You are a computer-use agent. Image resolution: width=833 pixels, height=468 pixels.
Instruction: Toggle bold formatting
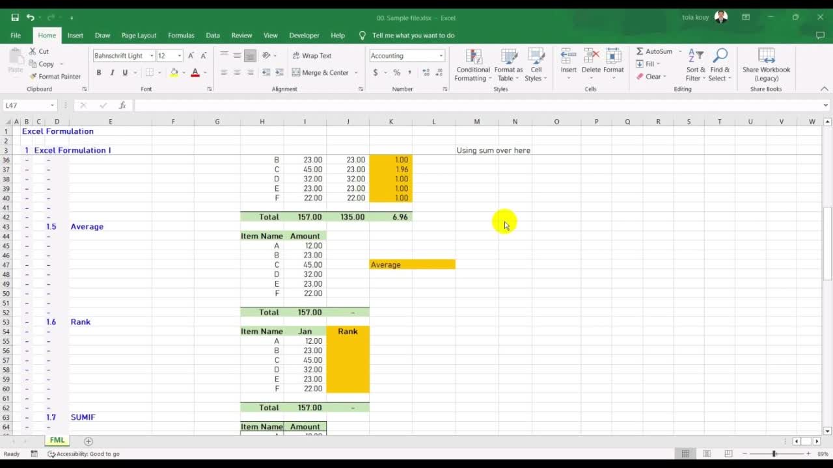coord(99,73)
